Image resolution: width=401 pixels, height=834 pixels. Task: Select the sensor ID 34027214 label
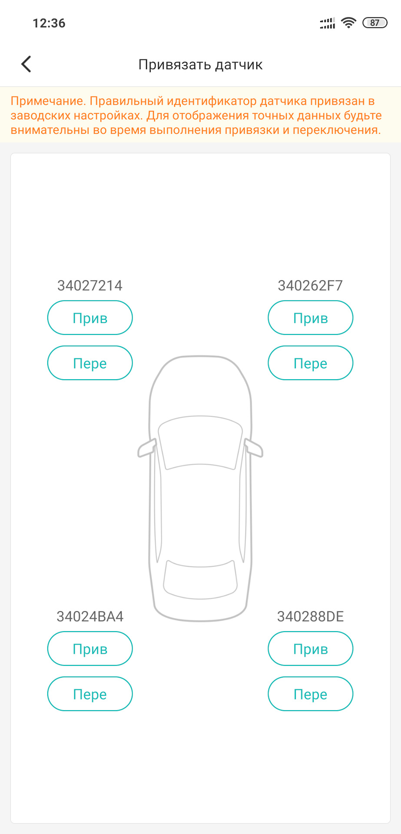(x=90, y=286)
